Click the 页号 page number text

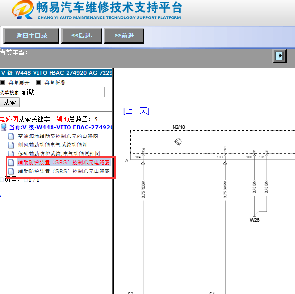click(x=12, y=180)
